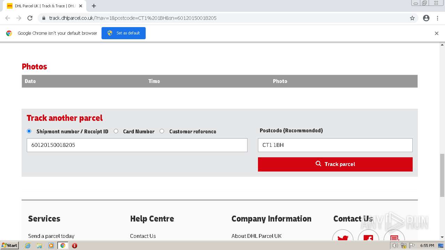Open media player from taskbar
This screenshot has height=250, width=445.
tap(51, 245)
